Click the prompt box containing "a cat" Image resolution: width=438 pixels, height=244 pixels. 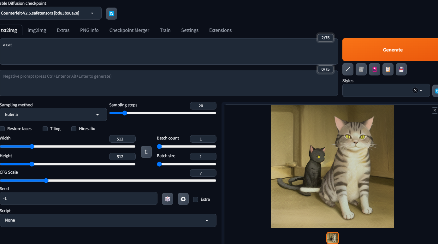pyautogui.click(x=169, y=51)
